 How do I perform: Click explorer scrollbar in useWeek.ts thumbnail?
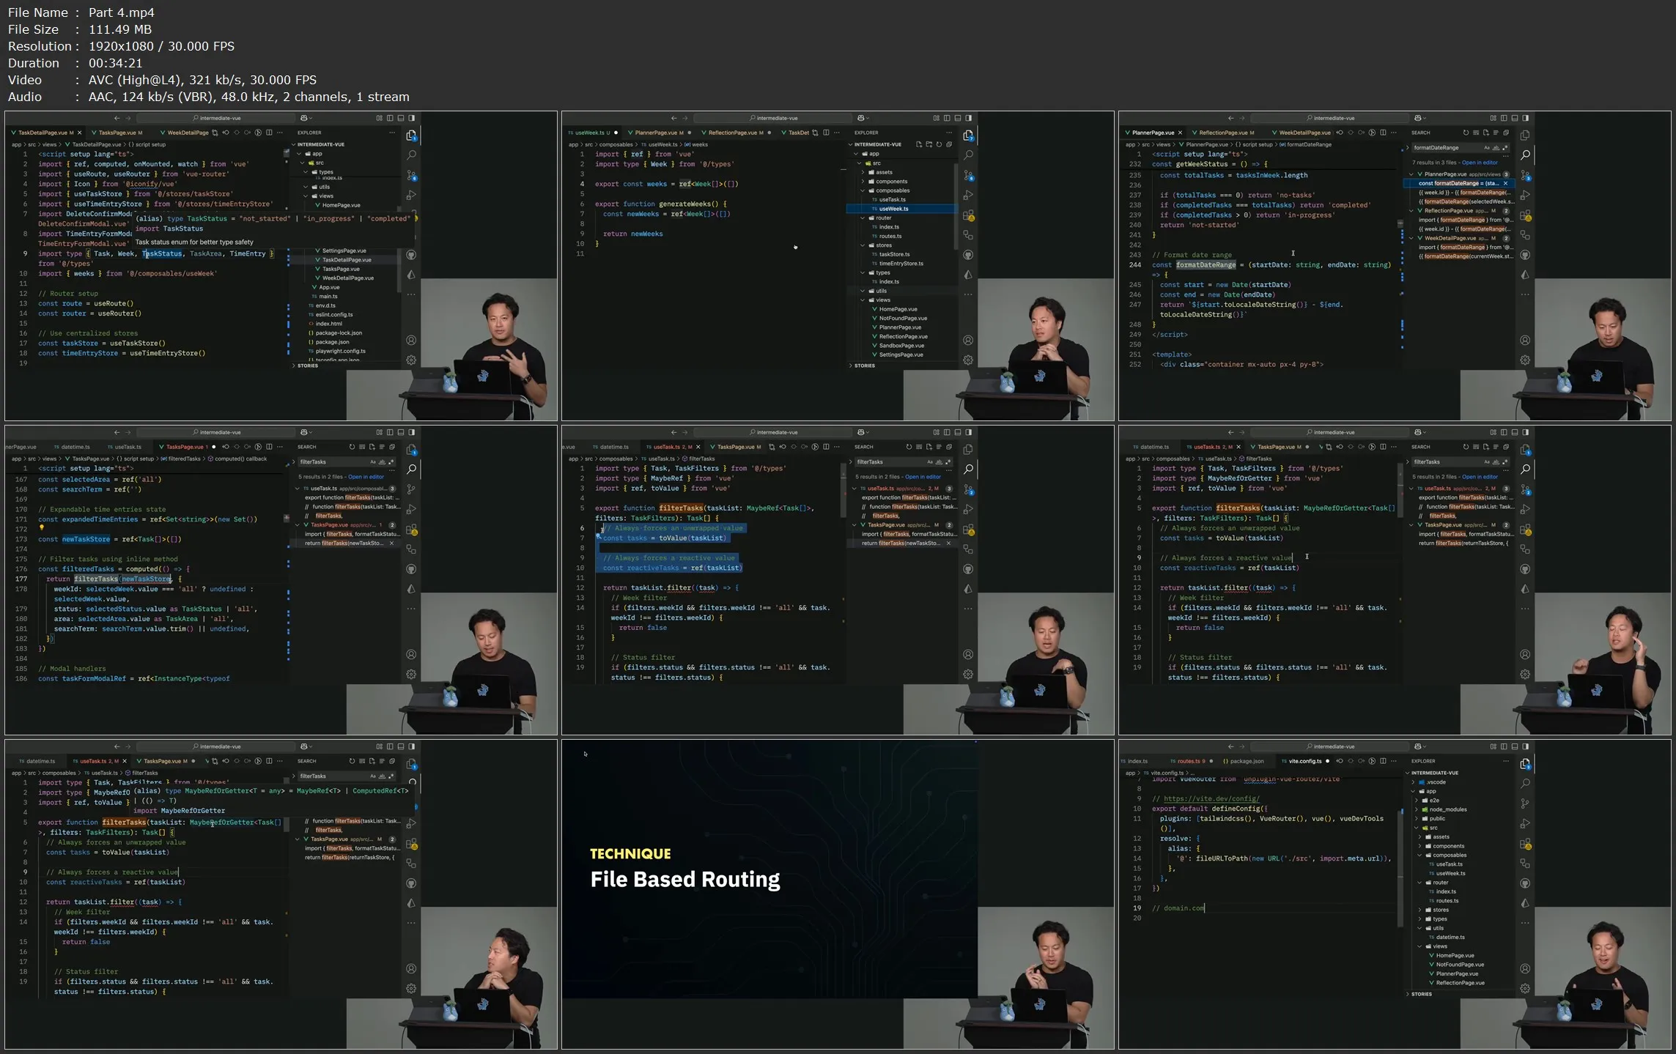(x=956, y=207)
